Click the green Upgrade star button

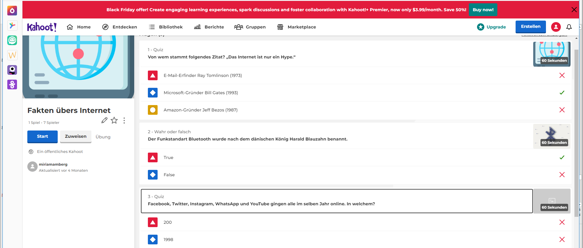[491, 27]
